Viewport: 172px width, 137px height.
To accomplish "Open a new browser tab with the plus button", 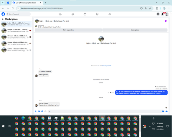I will 45,3.
